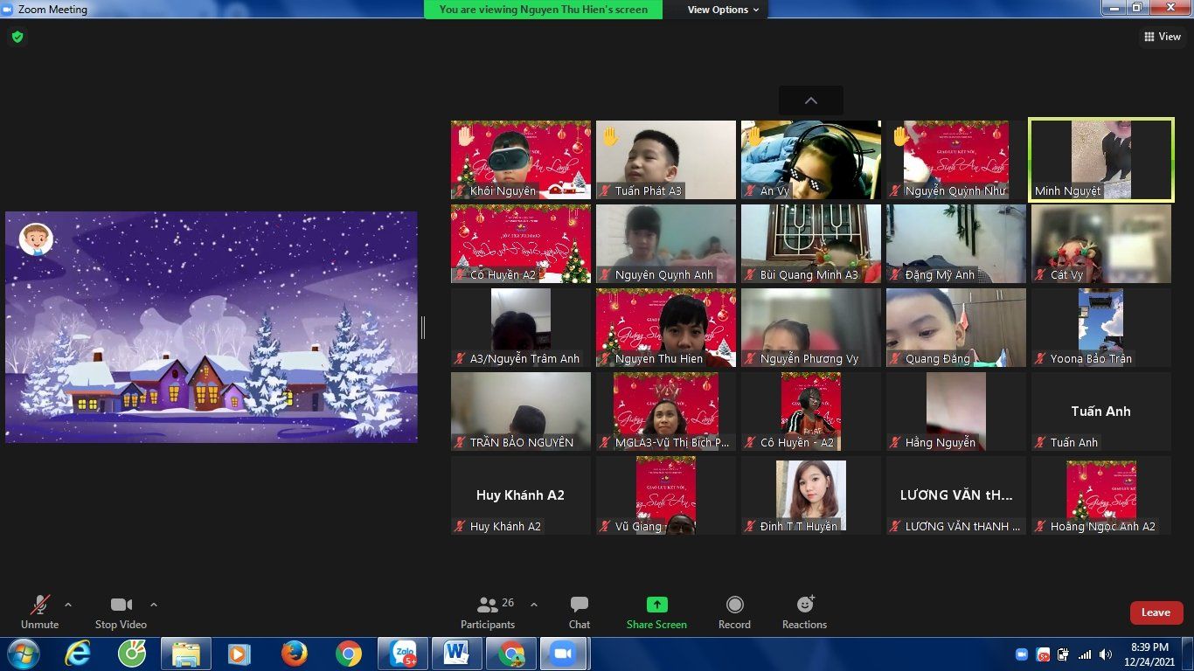Start recording with the Record button

(734, 612)
